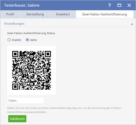
Task: Go to the Erweitert tab
Action: (x=63, y=14)
